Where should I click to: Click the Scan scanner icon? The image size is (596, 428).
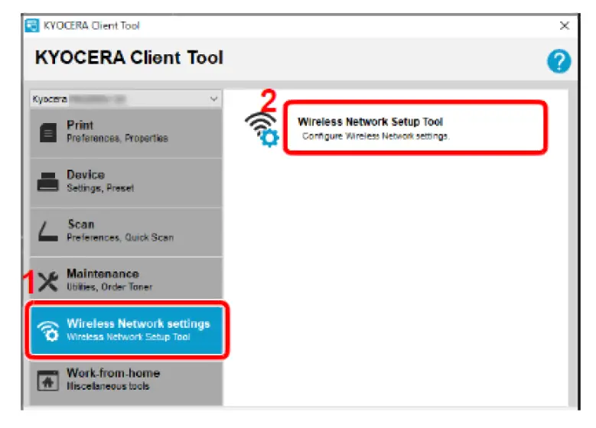click(48, 231)
